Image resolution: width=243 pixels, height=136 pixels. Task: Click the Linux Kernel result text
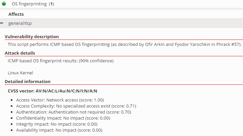20,73
